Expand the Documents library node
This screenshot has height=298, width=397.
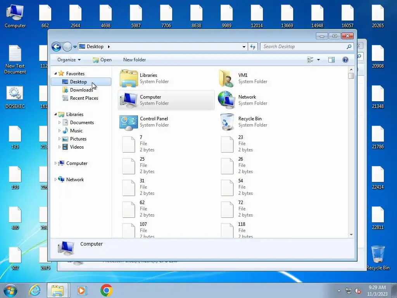pyautogui.click(x=59, y=123)
